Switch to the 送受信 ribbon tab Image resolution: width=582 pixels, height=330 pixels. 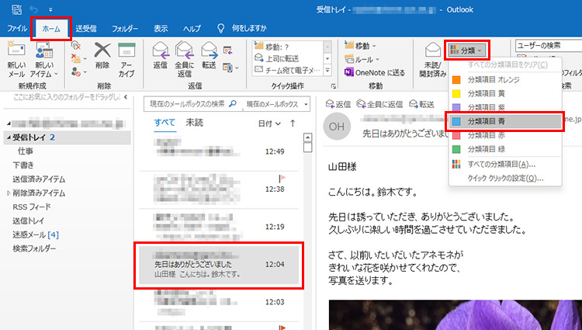(x=85, y=29)
